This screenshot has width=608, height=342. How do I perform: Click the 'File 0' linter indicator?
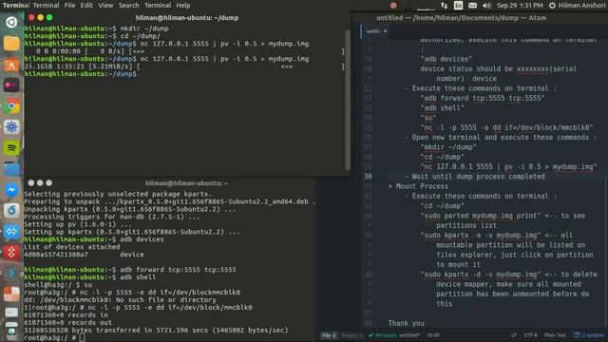pos(329,335)
